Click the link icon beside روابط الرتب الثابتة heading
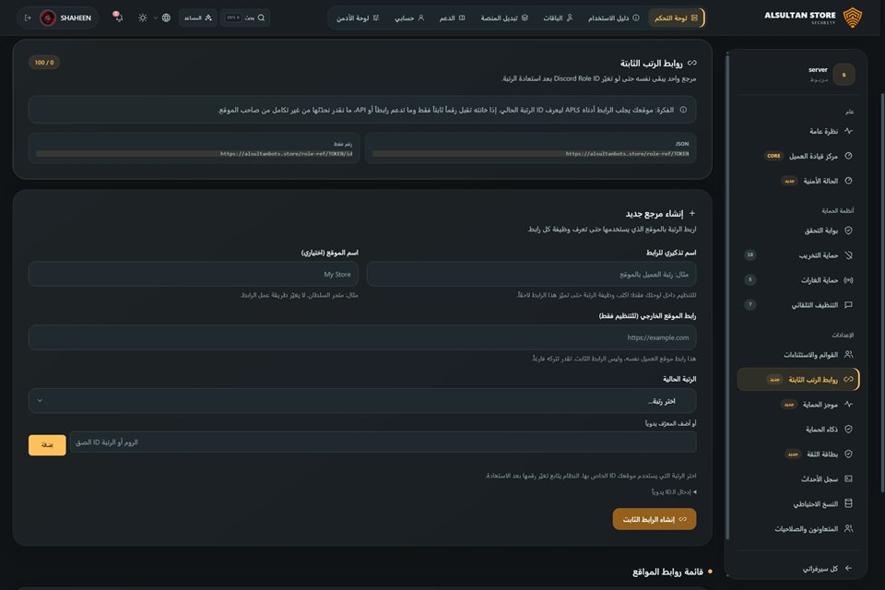Viewport: 885px width, 590px height. coord(692,63)
